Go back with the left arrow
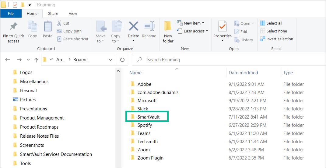The height and width of the screenshot is (168, 326). [8, 60]
